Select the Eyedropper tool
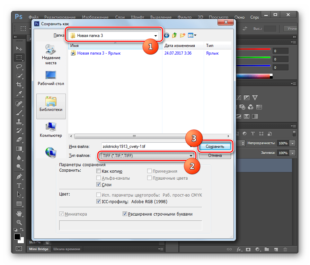The image size is (310, 265). pos(19,94)
